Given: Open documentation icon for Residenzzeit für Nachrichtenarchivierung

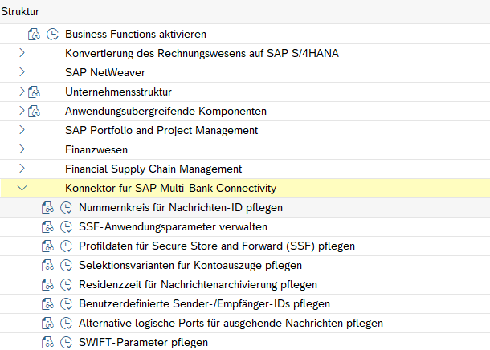Looking at the screenshot, I should click(47, 285).
